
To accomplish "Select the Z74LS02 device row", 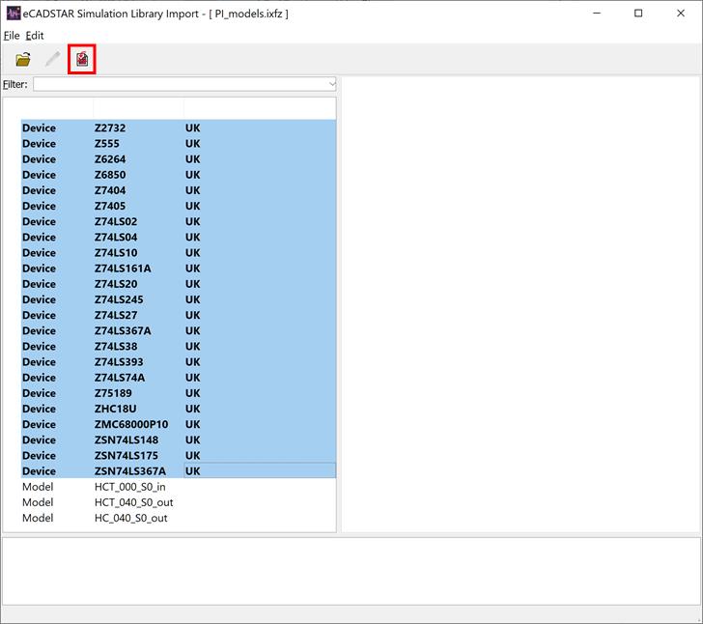I will click(x=179, y=221).
